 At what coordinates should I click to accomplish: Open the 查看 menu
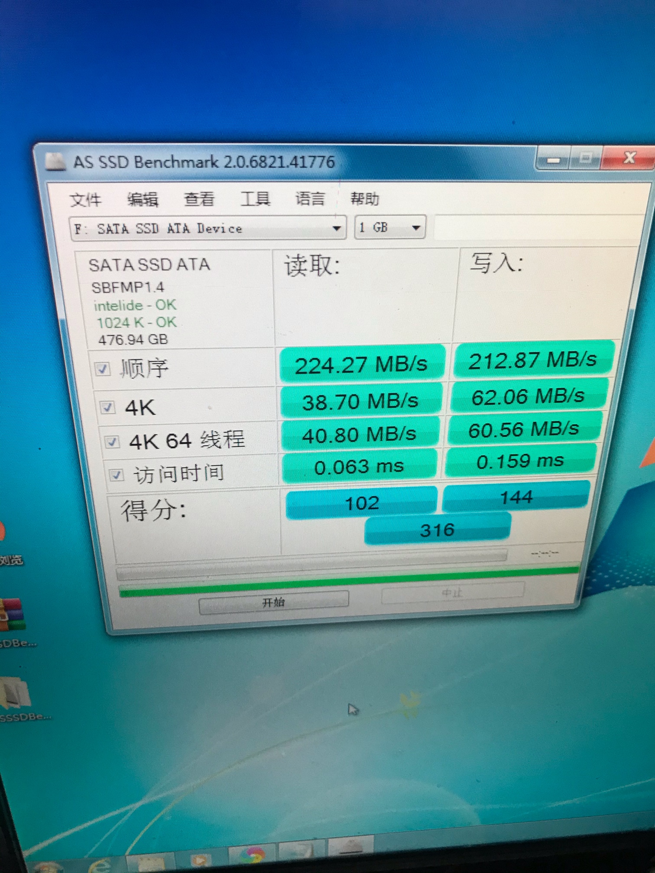click(199, 199)
